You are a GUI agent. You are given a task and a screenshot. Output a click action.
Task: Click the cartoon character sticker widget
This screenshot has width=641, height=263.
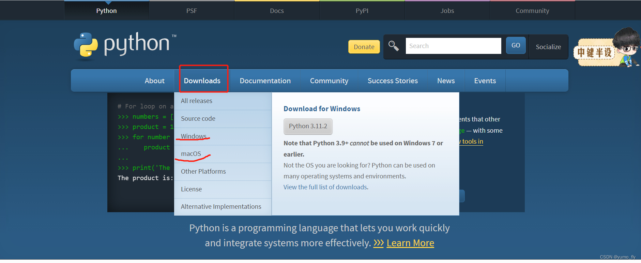(607, 48)
